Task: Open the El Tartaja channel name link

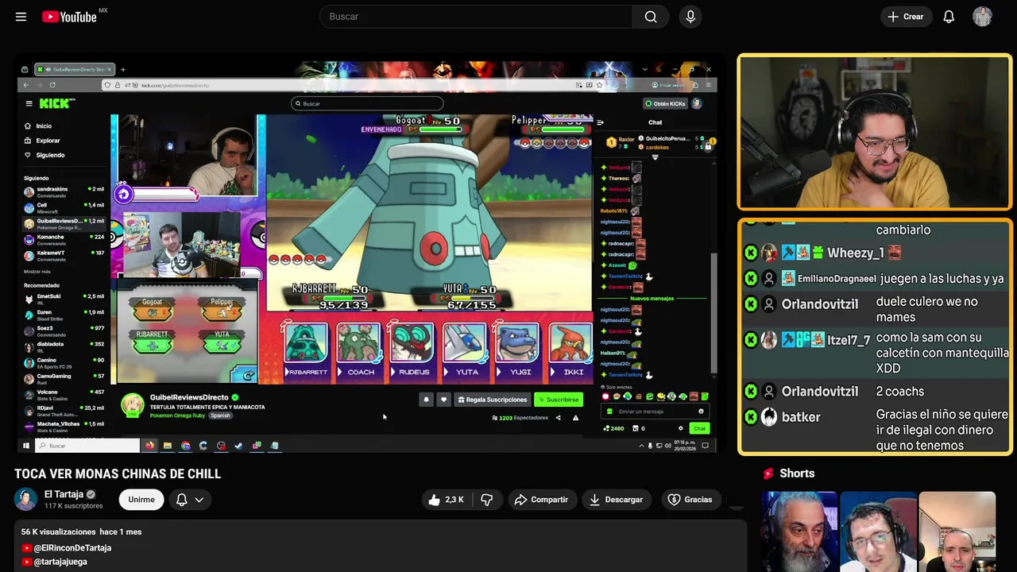Action: click(64, 494)
